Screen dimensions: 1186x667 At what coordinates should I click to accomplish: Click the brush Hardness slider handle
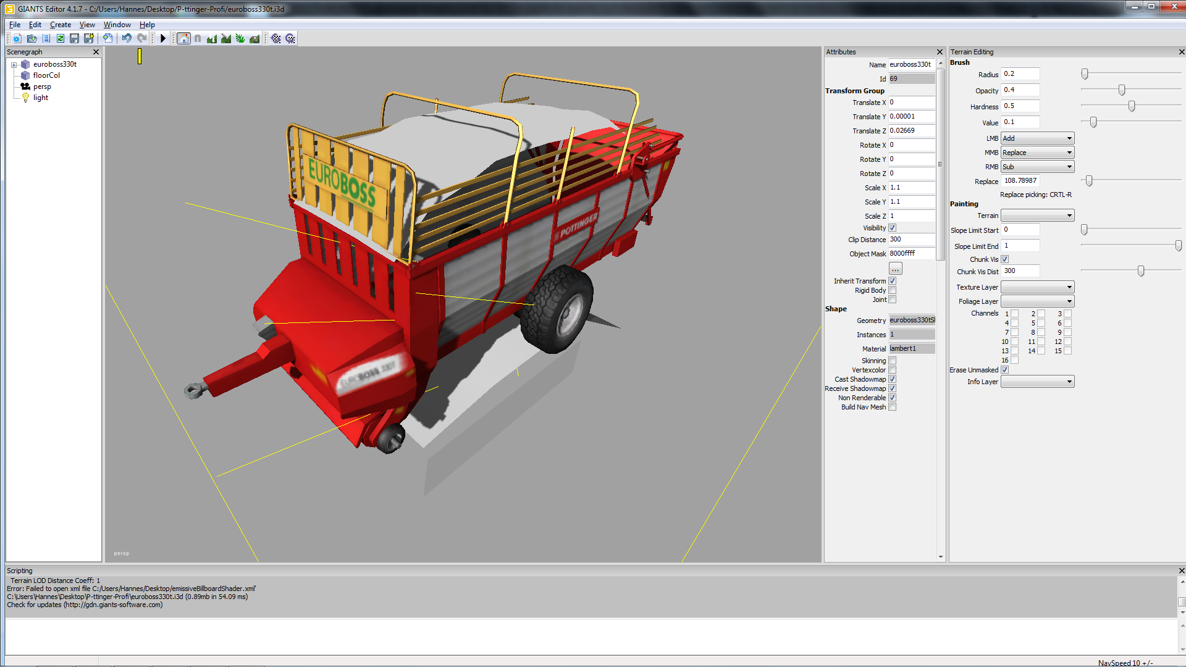[1132, 106]
